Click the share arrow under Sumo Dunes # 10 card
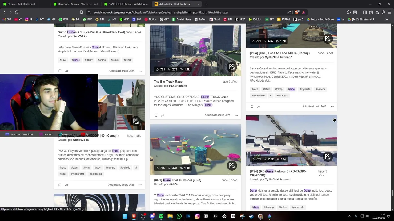Image resolution: width=394 pixels, height=221 pixels. click(x=67, y=71)
